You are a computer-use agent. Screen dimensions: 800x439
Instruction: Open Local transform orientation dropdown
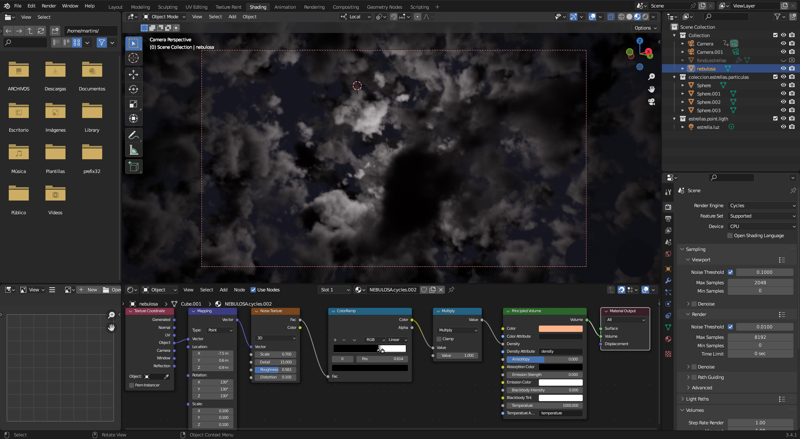click(x=356, y=17)
